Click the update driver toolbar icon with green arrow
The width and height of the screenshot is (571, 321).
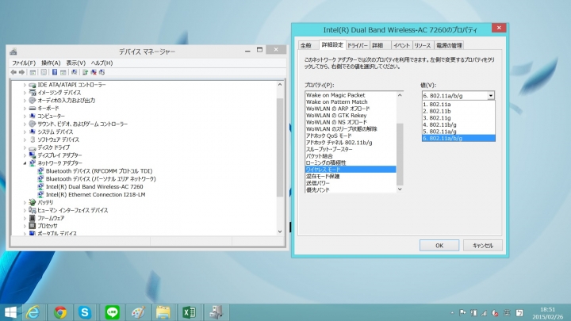point(85,72)
